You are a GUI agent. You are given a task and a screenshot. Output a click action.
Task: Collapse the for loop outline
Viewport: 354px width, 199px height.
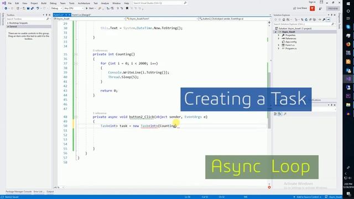76,64
